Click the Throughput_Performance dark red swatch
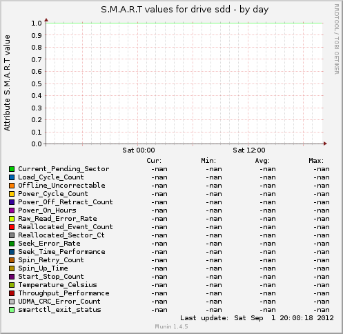This screenshot has height=334, width=343. 12,293
